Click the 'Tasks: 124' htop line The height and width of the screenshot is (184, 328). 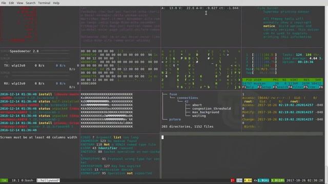coord(302,55)
